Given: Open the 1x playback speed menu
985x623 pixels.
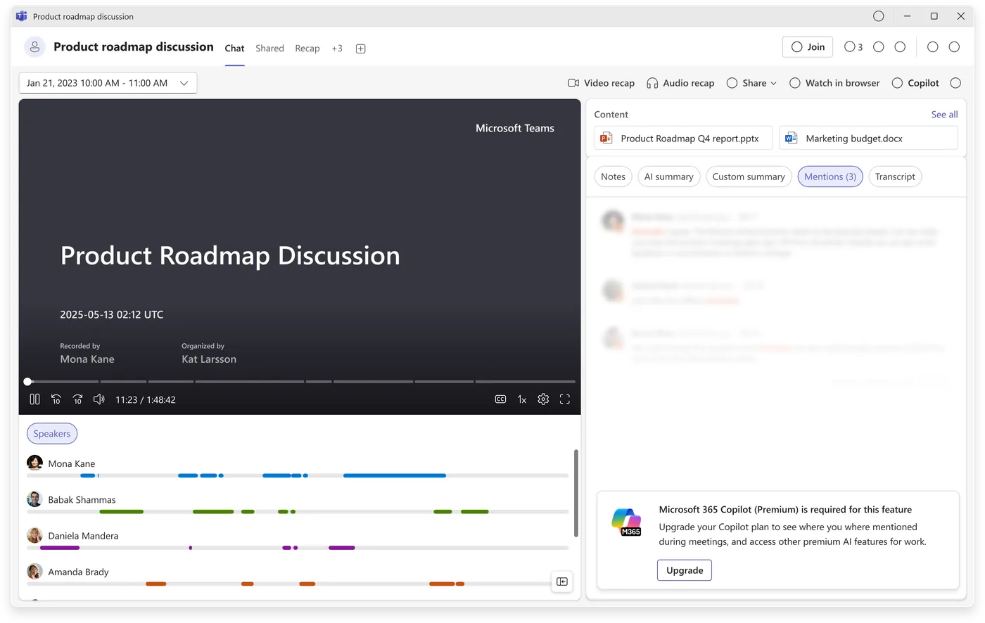Looking at the screenshot, I should point(522,399).
